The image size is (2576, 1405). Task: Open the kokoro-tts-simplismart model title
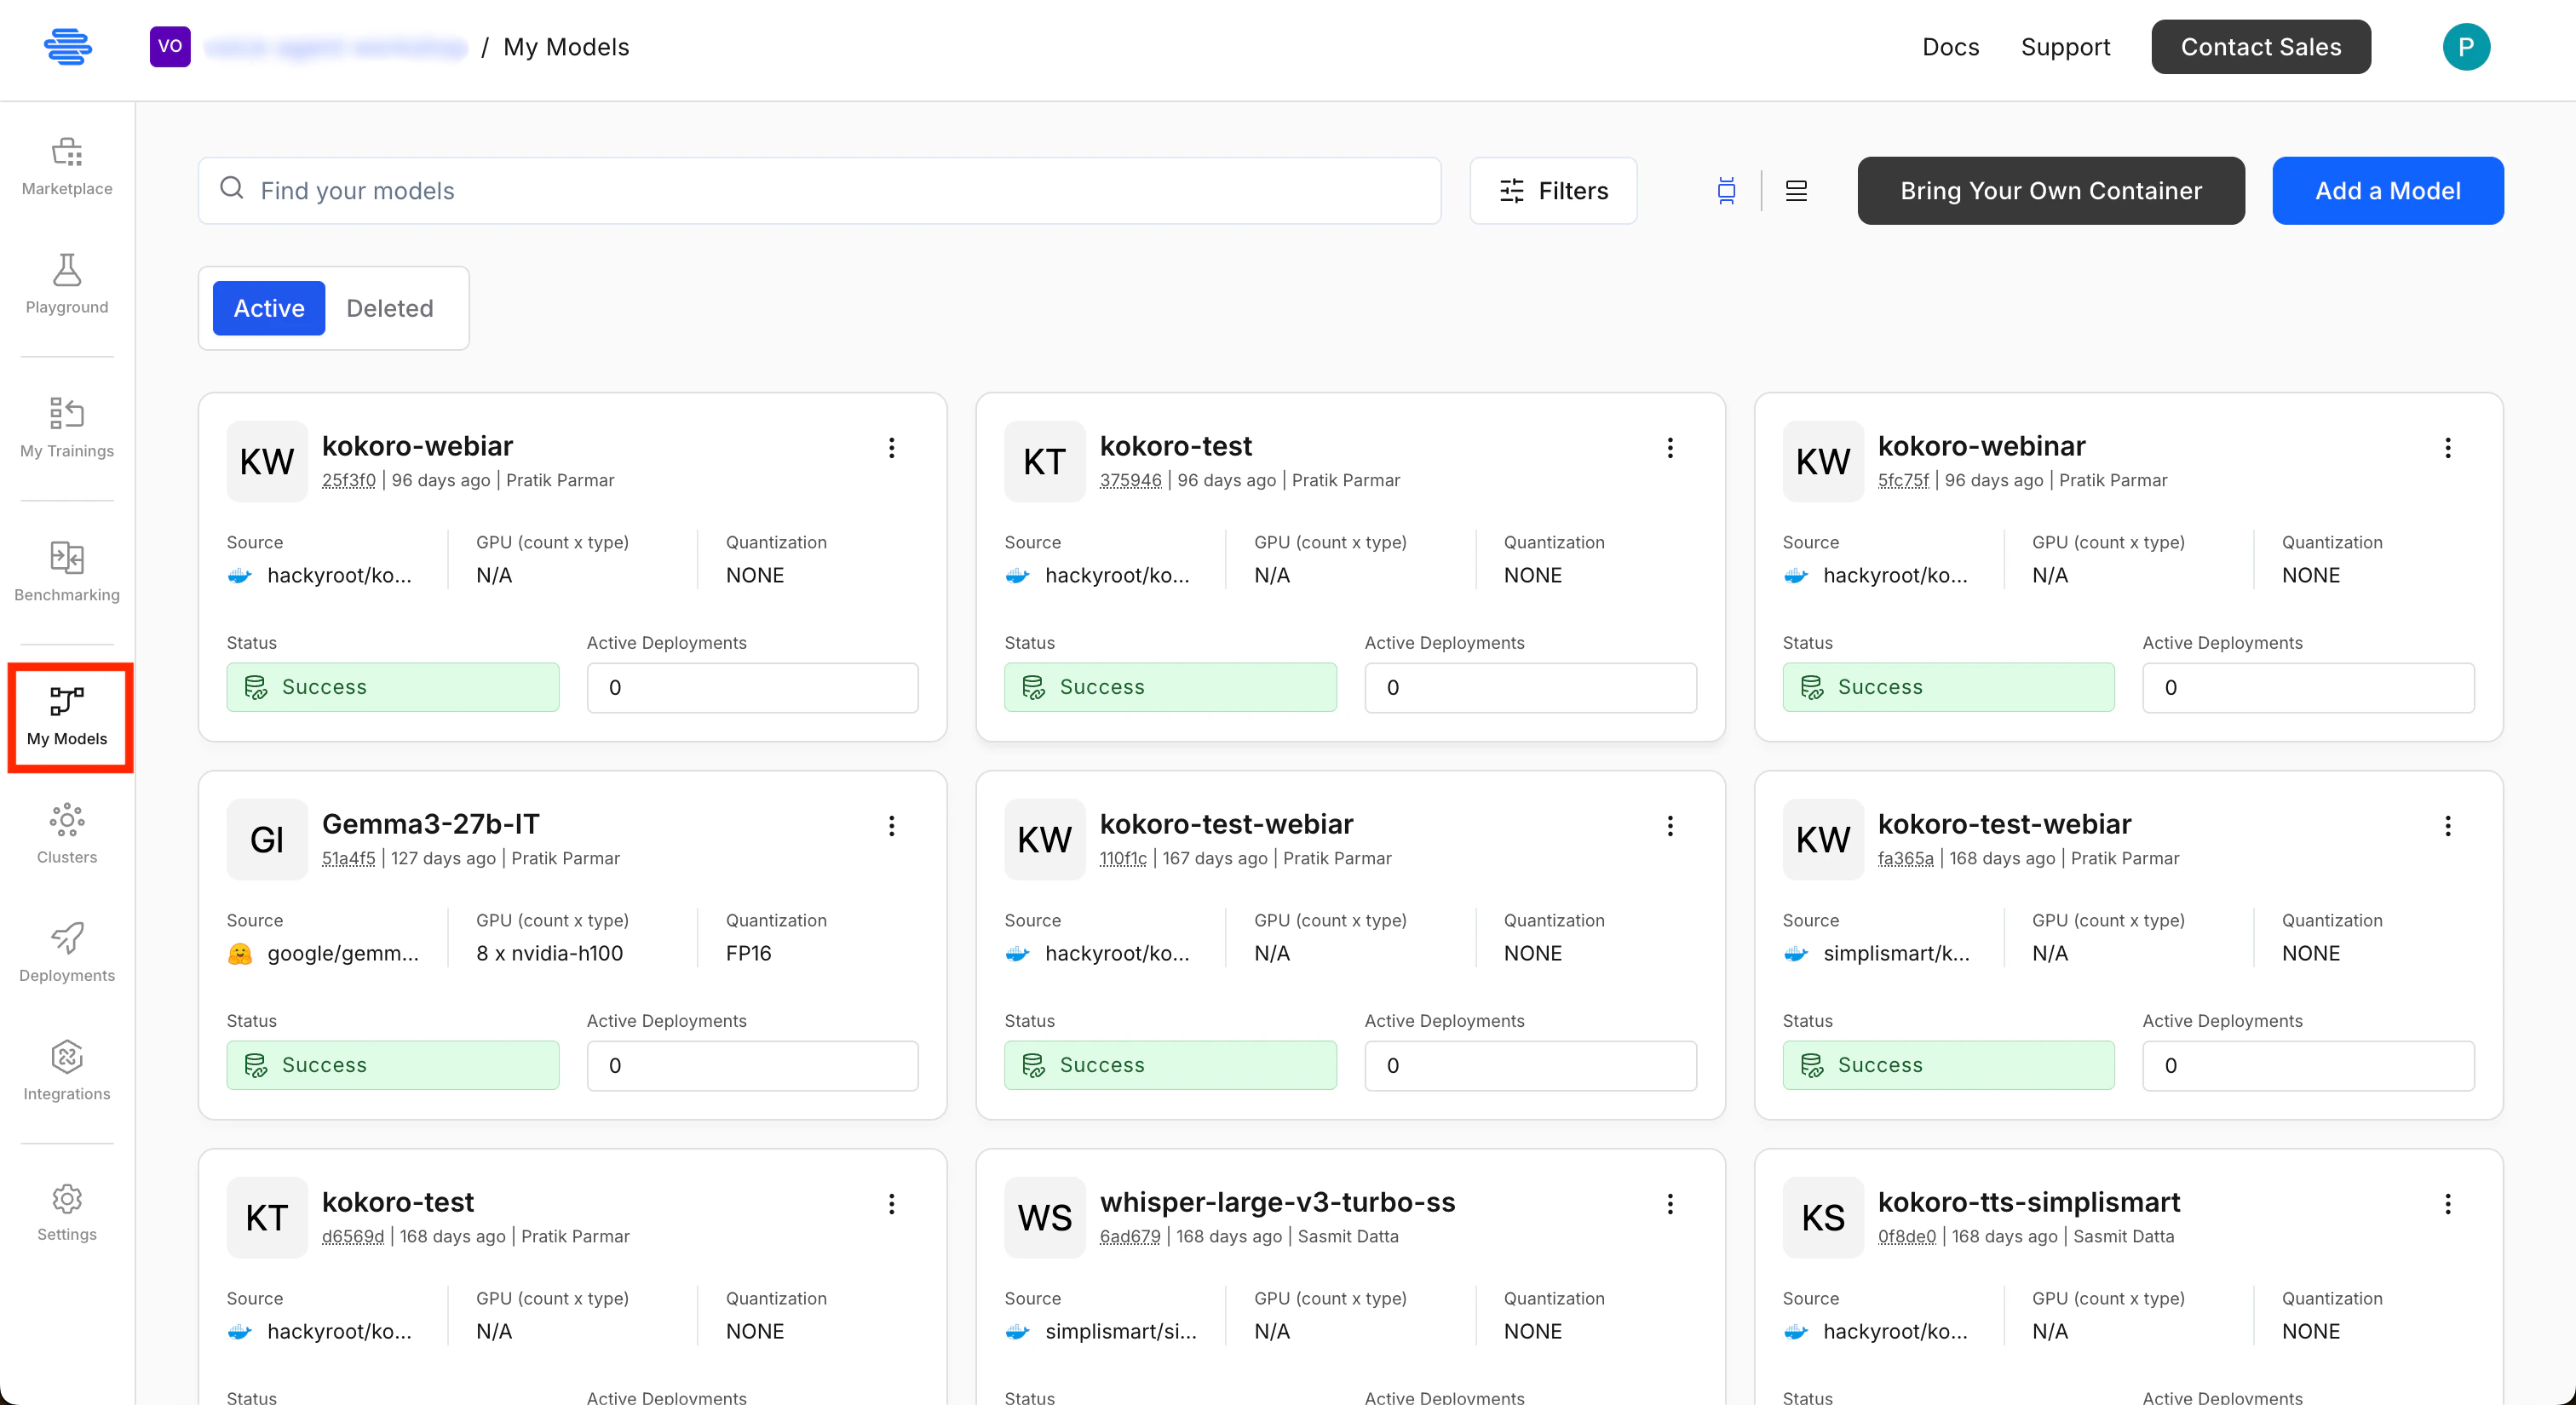coord(2028,1201)
